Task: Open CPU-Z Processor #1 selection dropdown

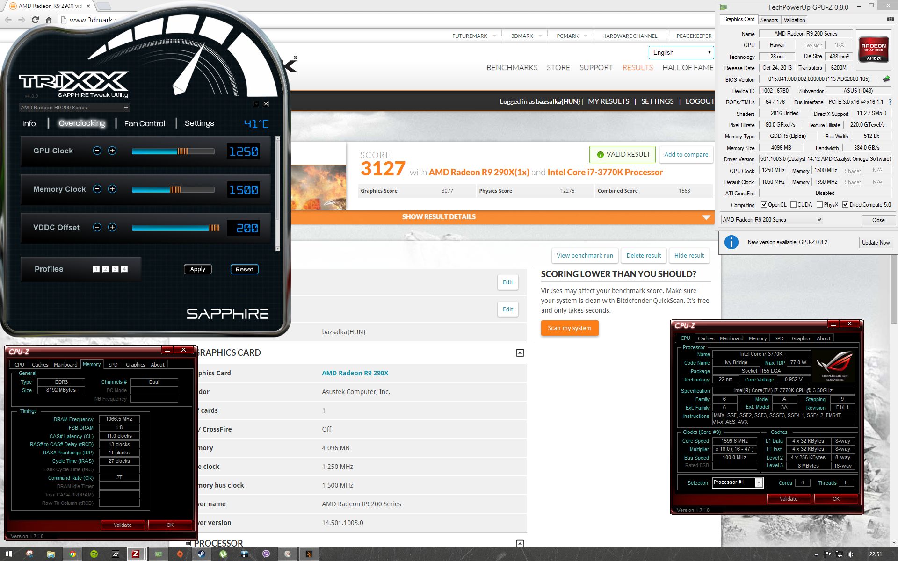Action: 738,482
